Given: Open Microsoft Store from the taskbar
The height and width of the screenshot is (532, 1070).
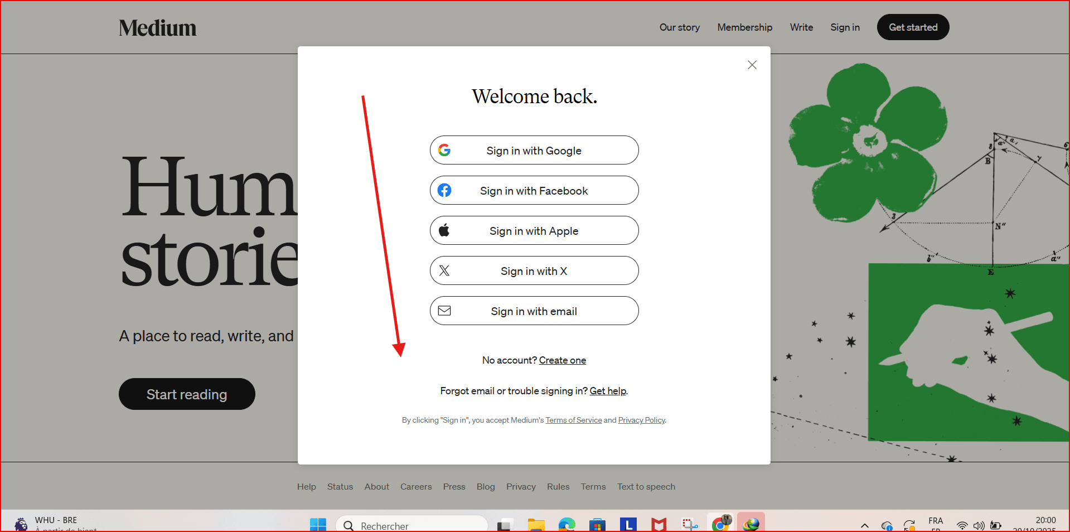Looking at the screenshot, I should [597, 525].
